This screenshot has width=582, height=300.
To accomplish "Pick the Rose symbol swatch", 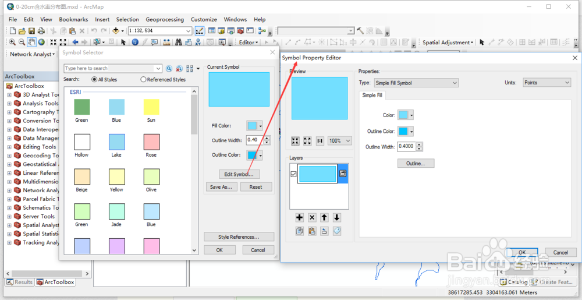I will coord(151,142).
